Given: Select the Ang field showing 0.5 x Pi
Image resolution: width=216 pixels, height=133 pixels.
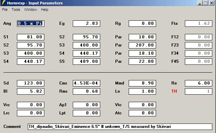Looking at the screenshot, I should coord(30,23).
